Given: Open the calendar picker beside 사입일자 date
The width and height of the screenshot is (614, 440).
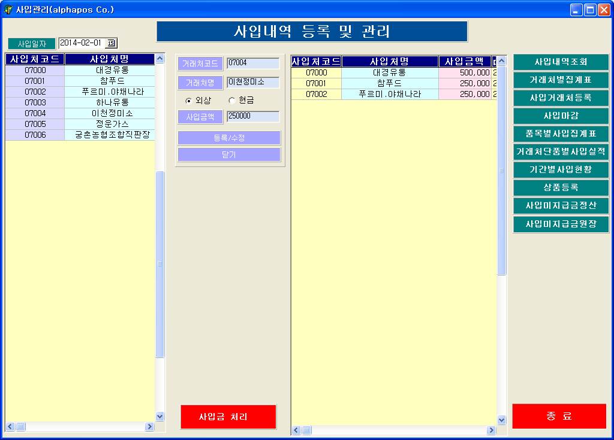Looking at the screenshot, I should (112, 43).
